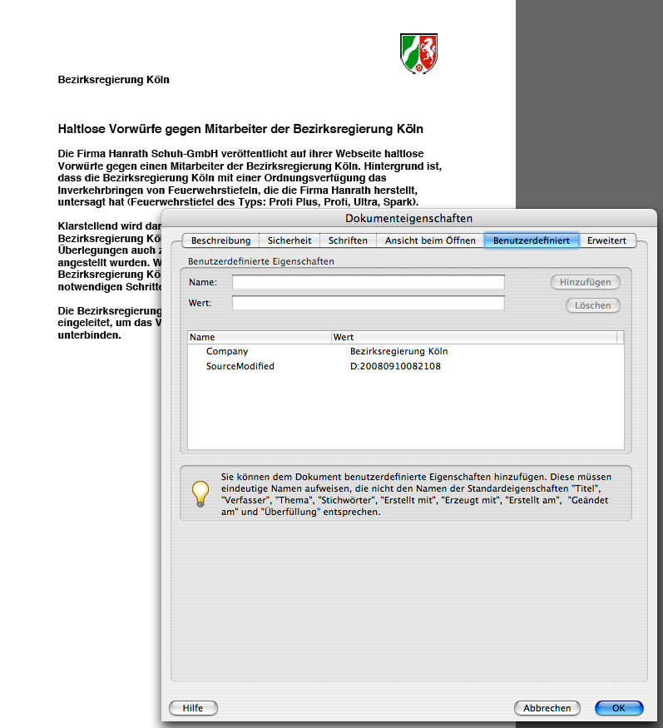This screenshot has width=663, height=728.
Task: Click the value D:20080910082108
Action: [395, 366]
